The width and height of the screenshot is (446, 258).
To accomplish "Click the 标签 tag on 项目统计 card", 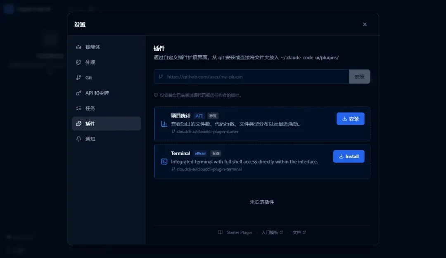I will click(x=213, y=116).
